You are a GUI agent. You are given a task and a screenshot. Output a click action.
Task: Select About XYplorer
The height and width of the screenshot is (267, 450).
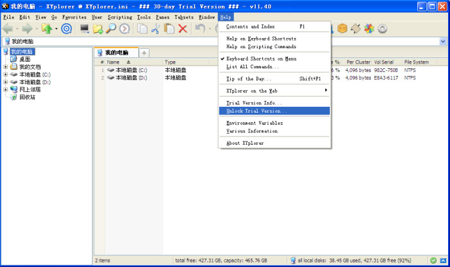pos(274,143)
